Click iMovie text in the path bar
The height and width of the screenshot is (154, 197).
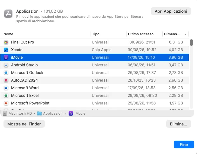pos(80,113)
